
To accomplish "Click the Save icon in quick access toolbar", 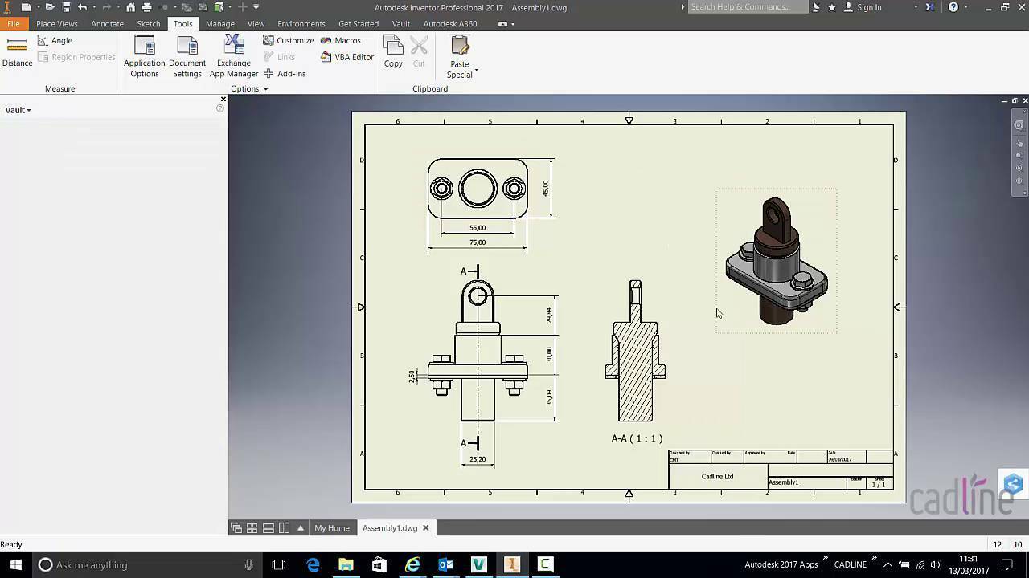I will [x=67, y=7].
